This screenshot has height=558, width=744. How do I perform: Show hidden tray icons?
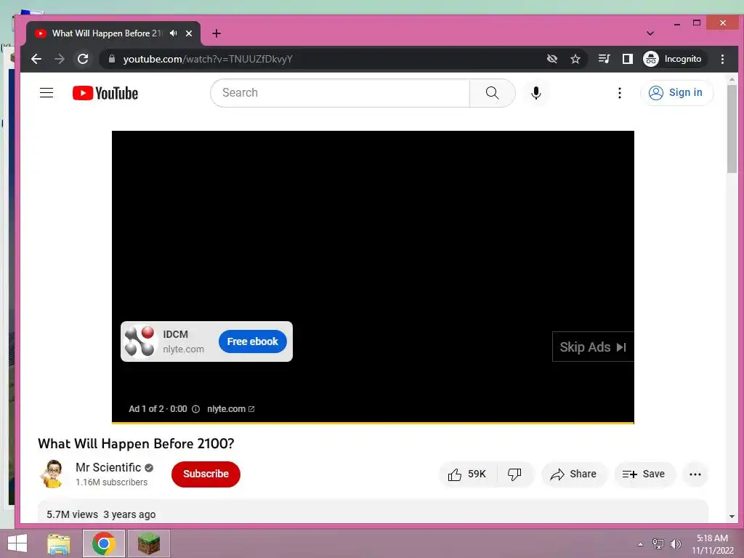point(641,544)
